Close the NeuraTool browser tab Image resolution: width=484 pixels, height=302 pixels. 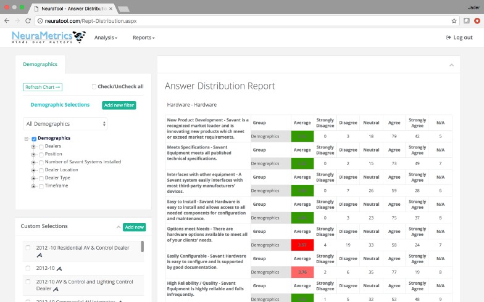click(x=111, y=9)
